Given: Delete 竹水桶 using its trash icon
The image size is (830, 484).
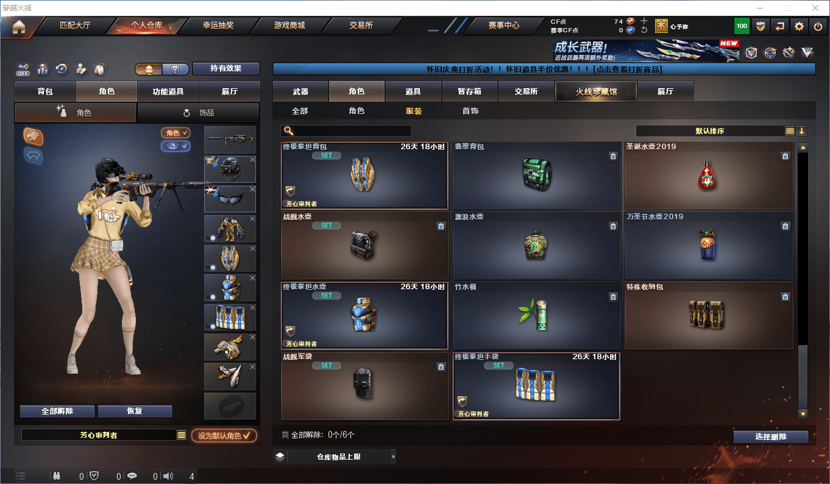Looking at the screenshot, I should [x=613, y=296].
